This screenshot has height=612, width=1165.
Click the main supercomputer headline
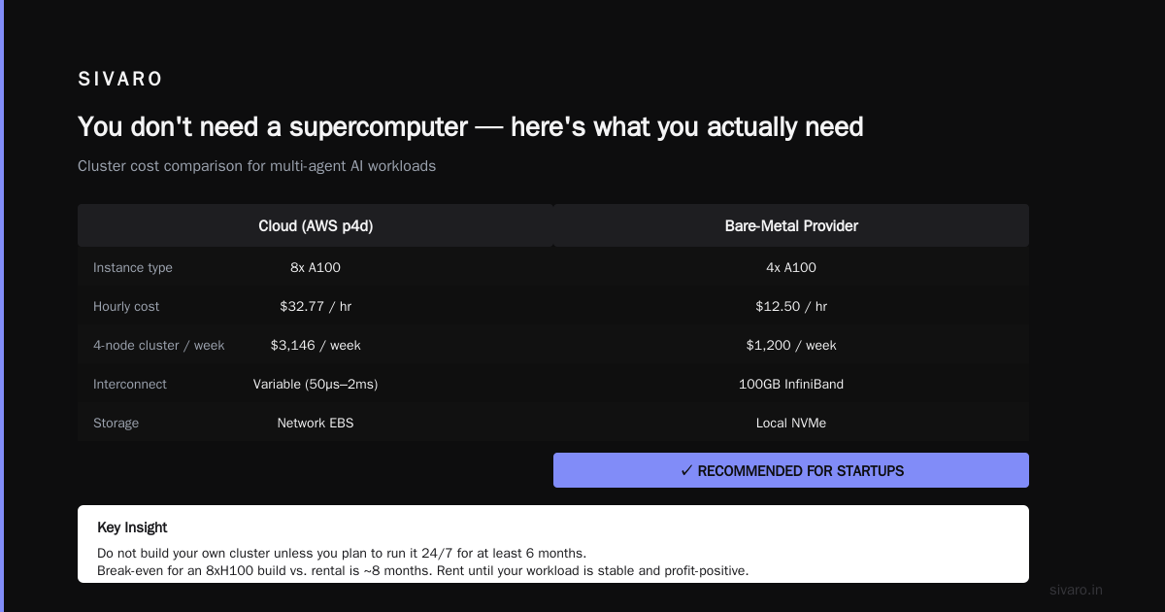471,127
